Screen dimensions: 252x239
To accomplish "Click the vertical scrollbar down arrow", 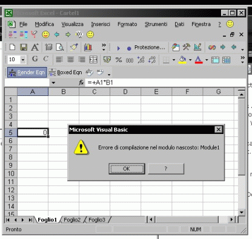I will [x=242, y=212].
